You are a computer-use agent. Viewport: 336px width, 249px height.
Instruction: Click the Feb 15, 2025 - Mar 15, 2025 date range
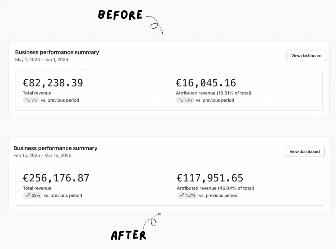point(42,156)
